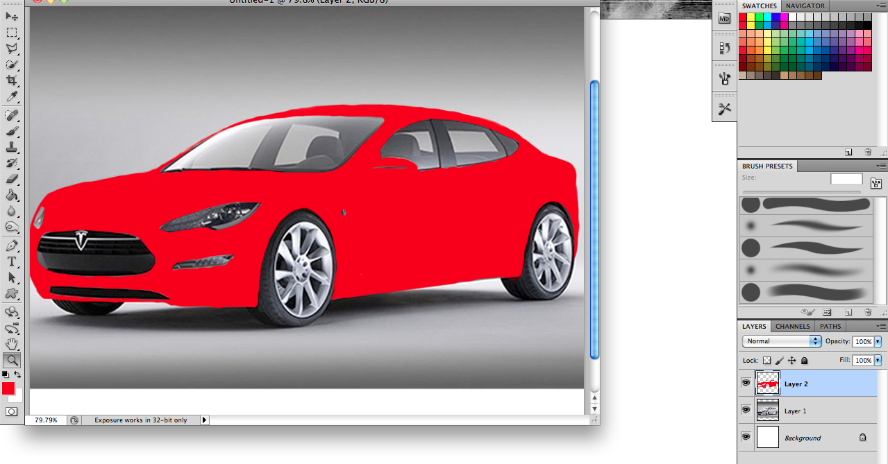The image size is (888, 464).
Task: Open the Layers panel menu
Action: (882, 326)
